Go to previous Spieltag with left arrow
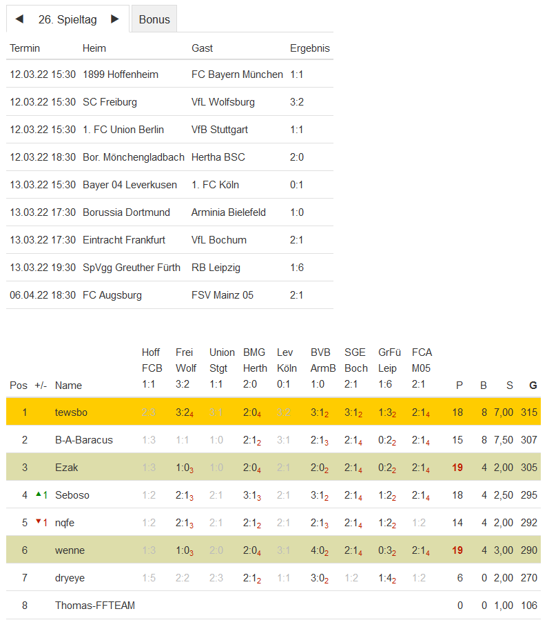This screenshot has width=547, height=629. (x=19, y=19)
